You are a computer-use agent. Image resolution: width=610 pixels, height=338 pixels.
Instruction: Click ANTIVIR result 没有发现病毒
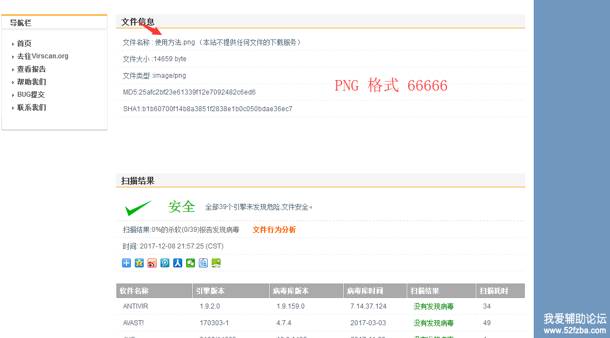pos(433,306)
